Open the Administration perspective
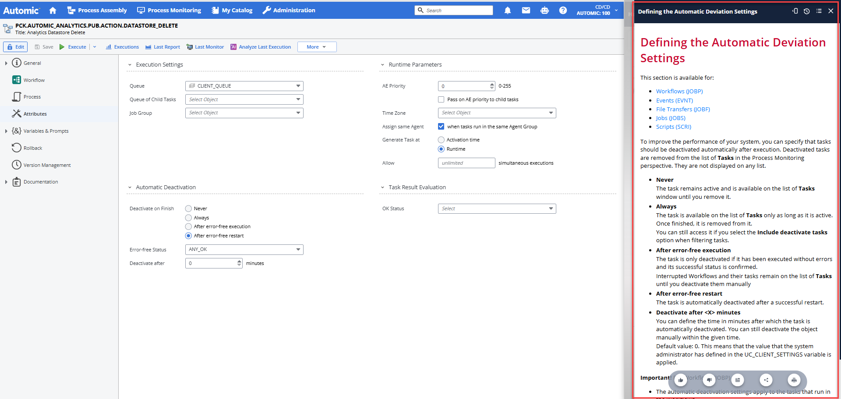Image resolution: width=841 pixels, height=399 pixels. click(x=289, y=10)
